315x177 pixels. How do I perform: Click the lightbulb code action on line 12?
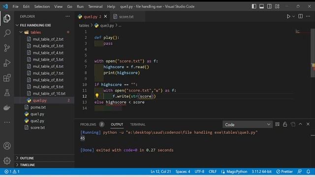97,96
